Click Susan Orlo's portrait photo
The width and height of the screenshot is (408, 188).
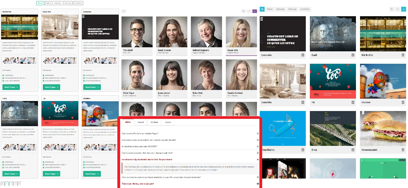point(241,32)
